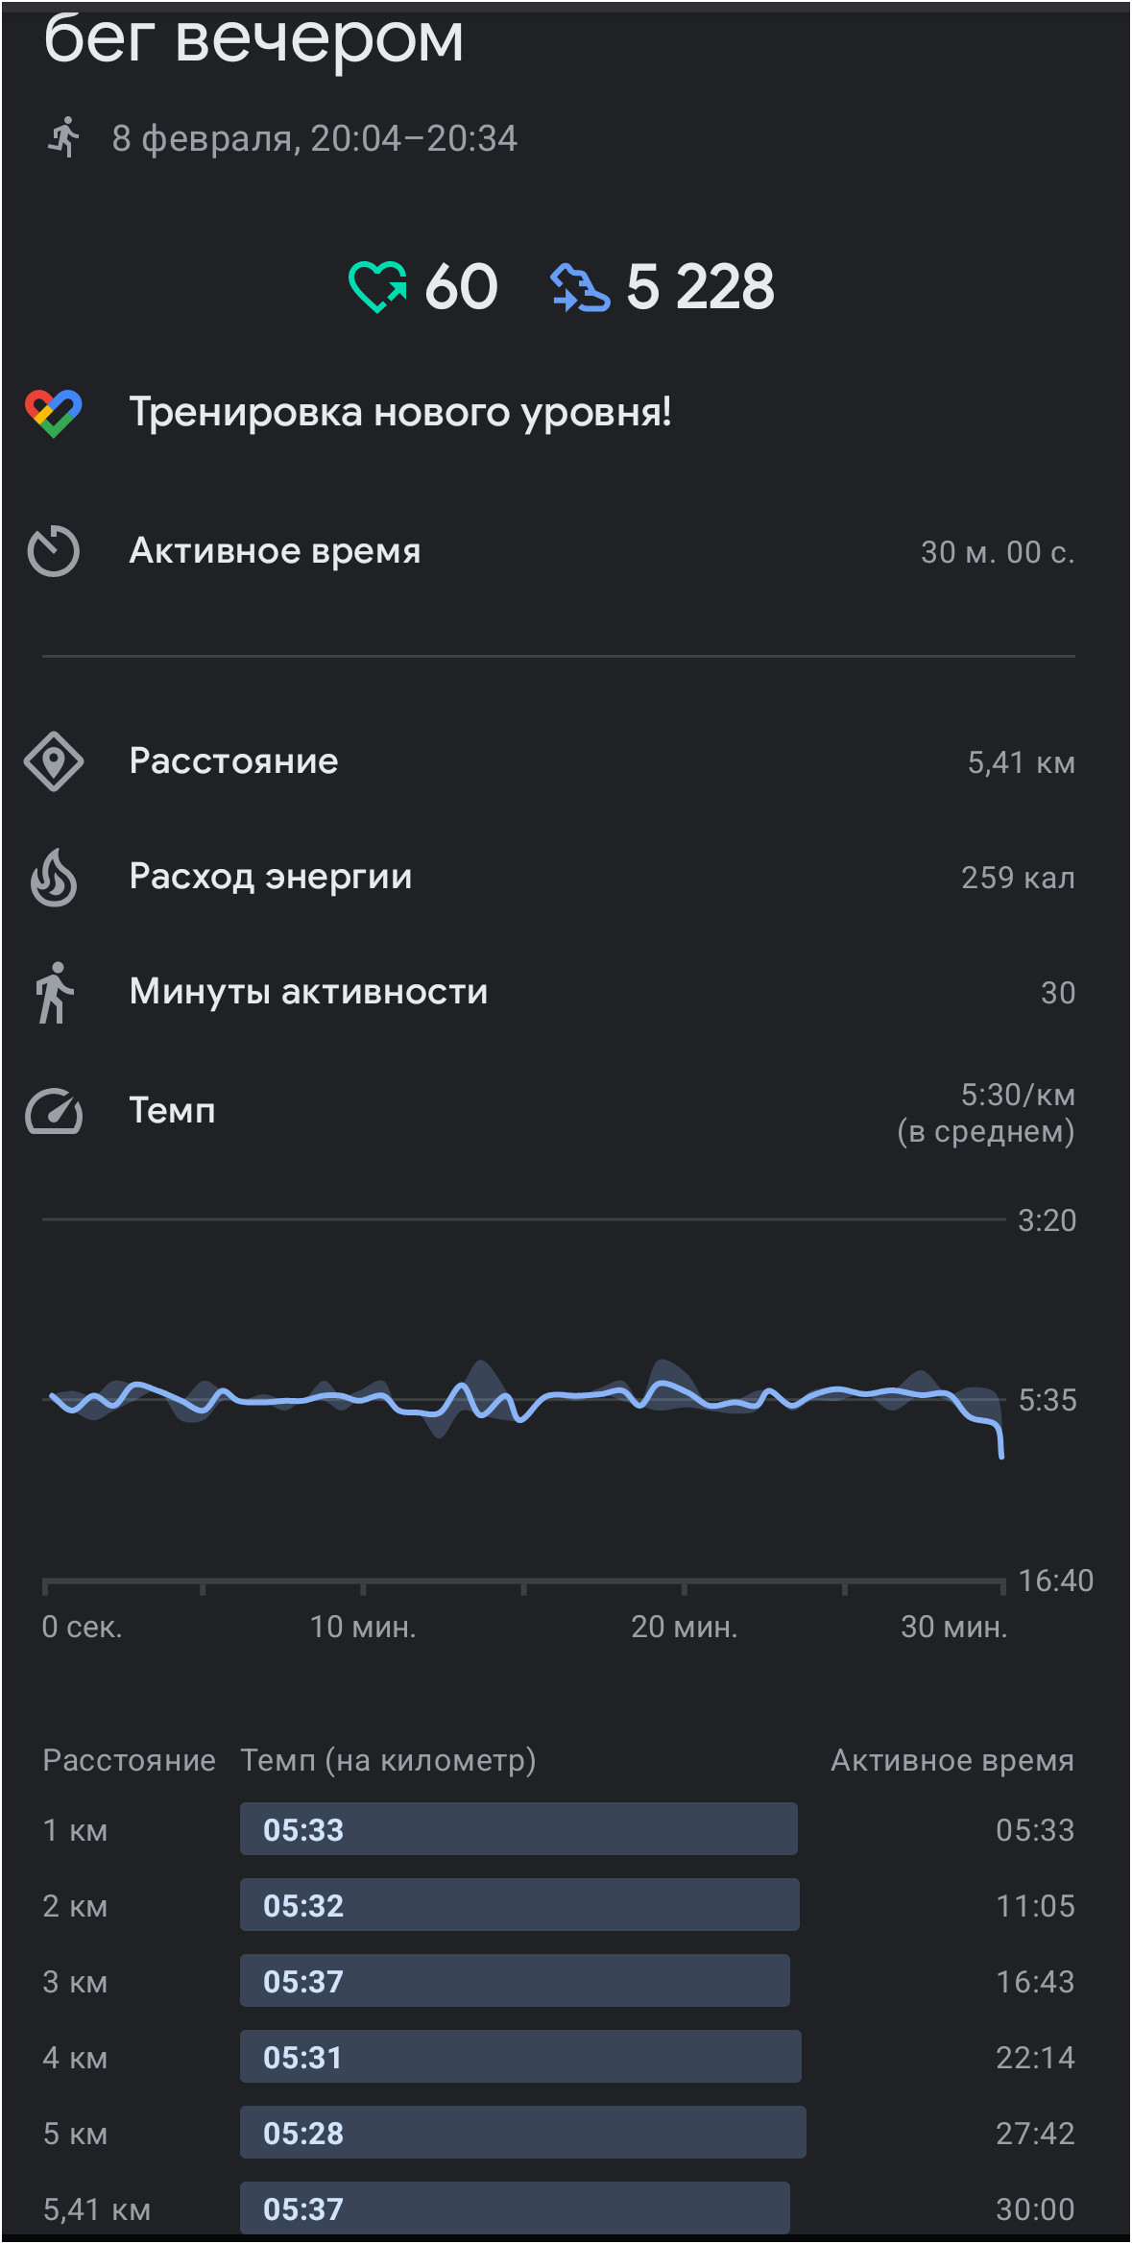Select the 1 км split bar 05:33
Image resolution: width=1132 pixels, height=2244 pixels.
click(518, 1829)
